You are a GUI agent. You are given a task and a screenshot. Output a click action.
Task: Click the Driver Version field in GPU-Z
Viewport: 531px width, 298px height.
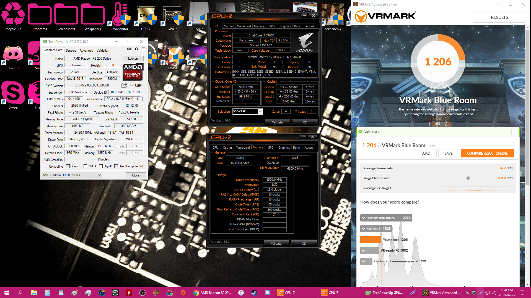[x=104, y=133]
